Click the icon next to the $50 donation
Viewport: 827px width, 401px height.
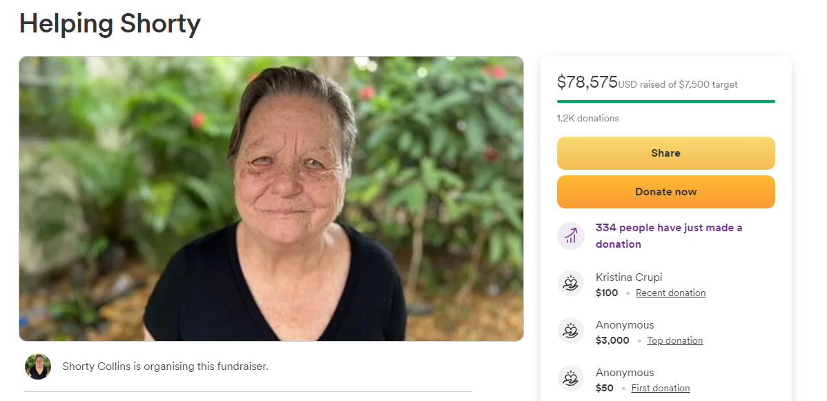[x=571, y=379]
